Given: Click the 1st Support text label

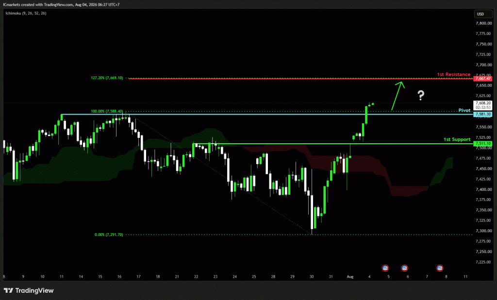Looking at the screenshot, I should click(x=457, y=139).
